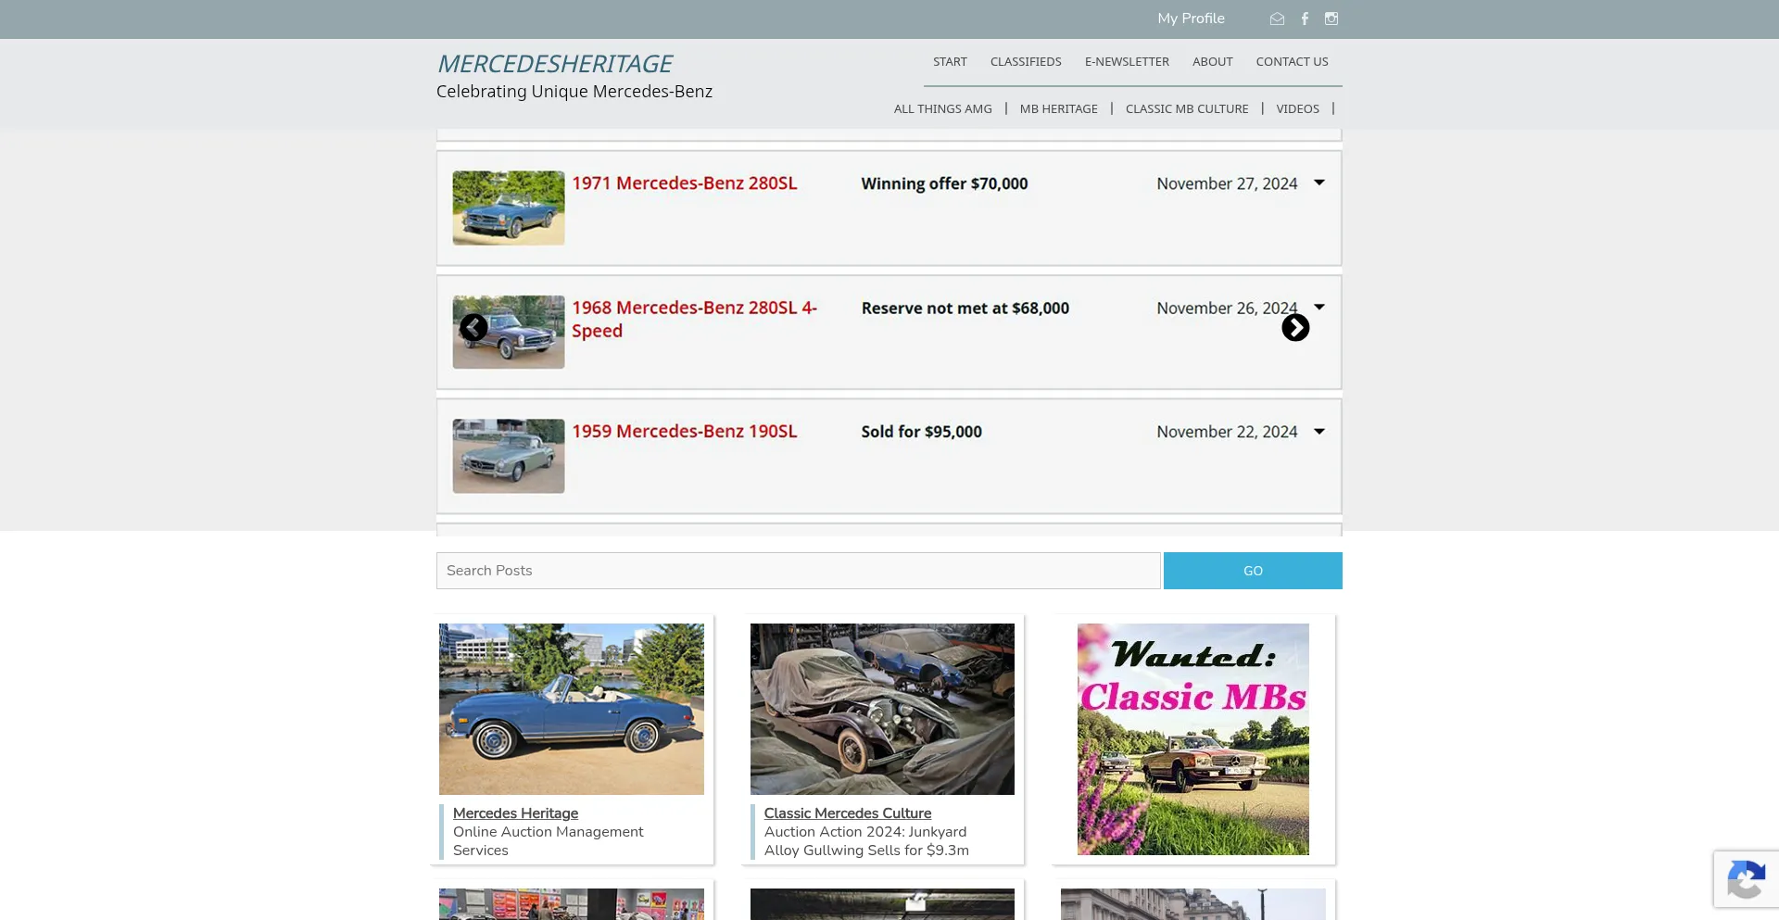Open the E-NEWSLETTER menu item
The height and width of the screenshot is (920, 1779).
(x=1127, y=62)
